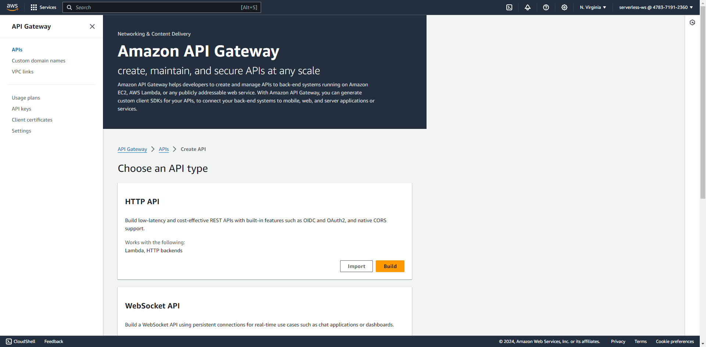Viewport: 706px width, 347px height.
Task: Click the Networking & Content Delivery label
Action: (154, 34)
